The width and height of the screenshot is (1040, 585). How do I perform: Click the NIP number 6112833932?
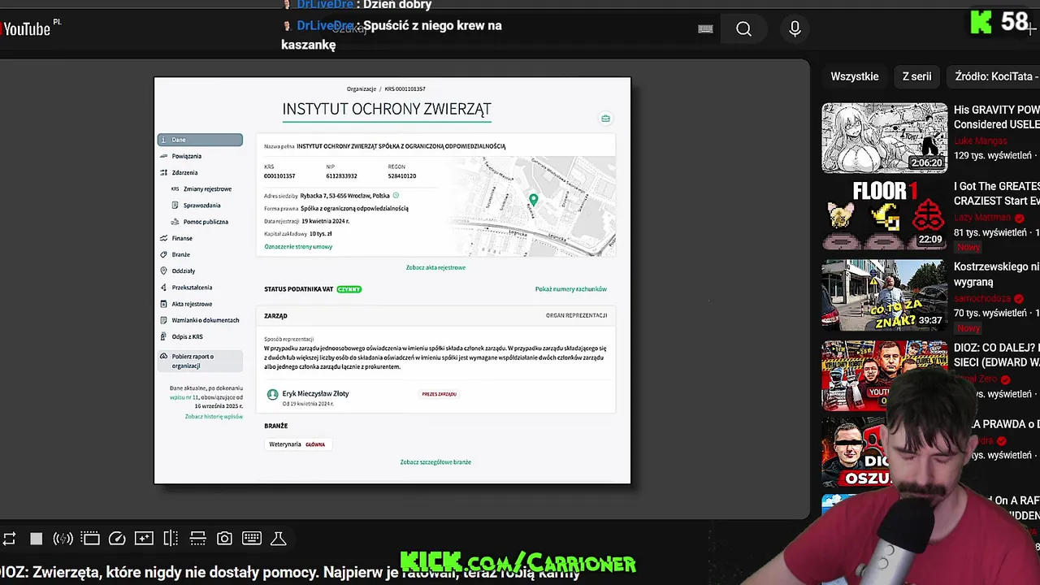coord(341,176)
